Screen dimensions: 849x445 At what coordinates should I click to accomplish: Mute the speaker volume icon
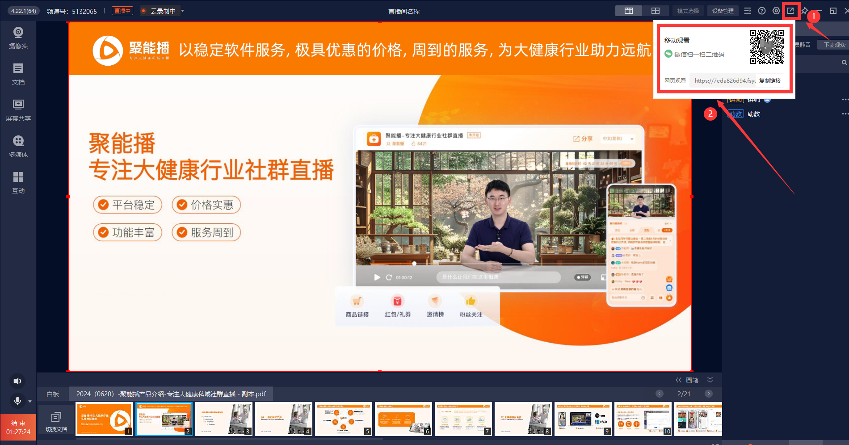pos(17,381)
